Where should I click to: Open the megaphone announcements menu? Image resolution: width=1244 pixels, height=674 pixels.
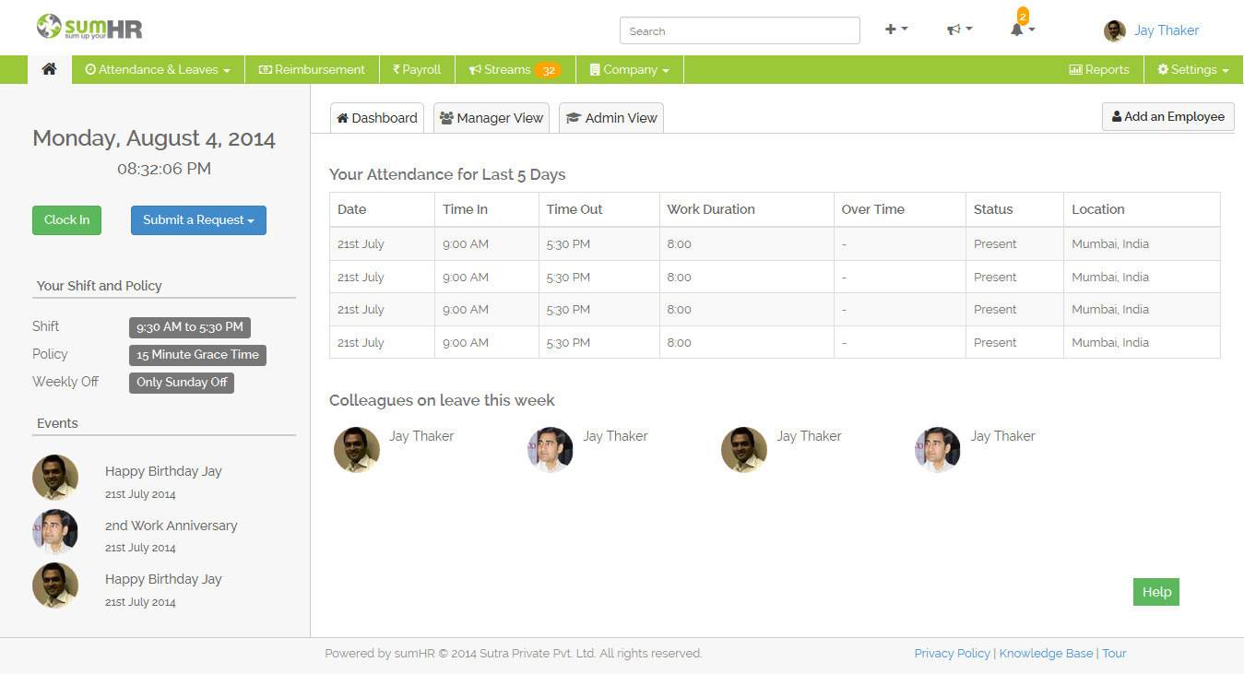960,30
